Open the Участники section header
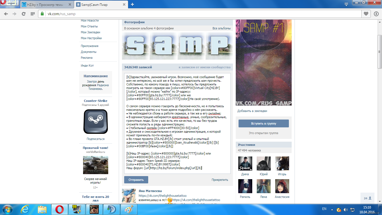The width and height of the screenshot is (382, 215). 246,145
